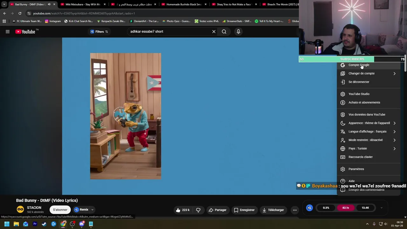
Task: Click the Partager share button
Action: coord(218,210)
